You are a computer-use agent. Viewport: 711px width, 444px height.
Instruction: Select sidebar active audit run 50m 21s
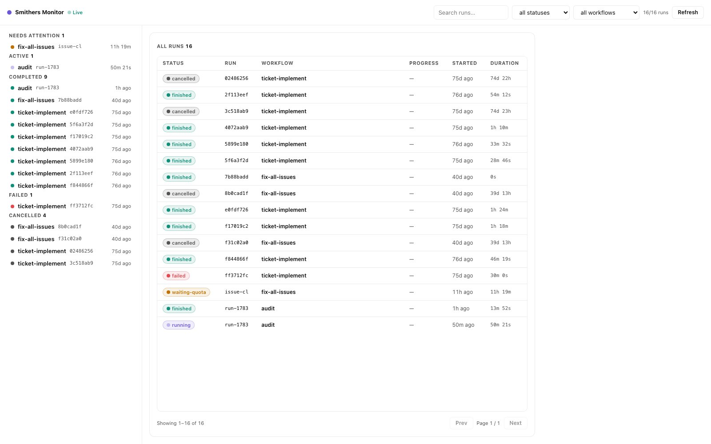pyautogui.click(x=71, y=67)
